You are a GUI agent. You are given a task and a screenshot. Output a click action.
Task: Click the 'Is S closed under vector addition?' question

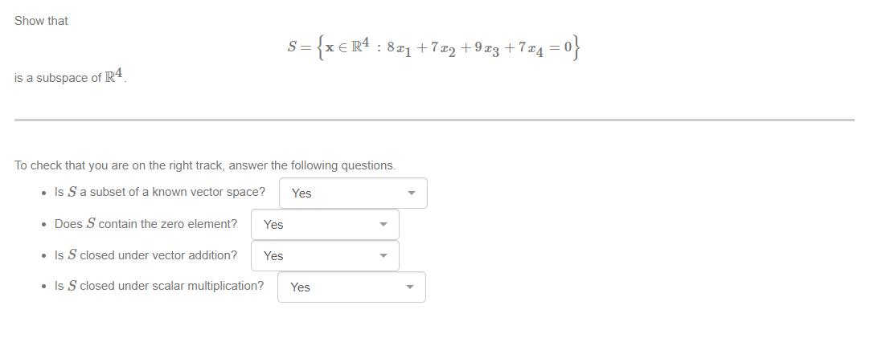(146, 255)
